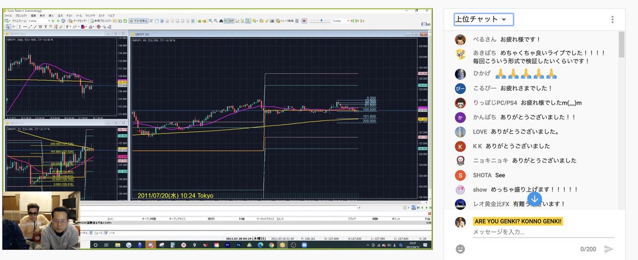
Task: Click the binoculars search icon
Action: [221, 21]
